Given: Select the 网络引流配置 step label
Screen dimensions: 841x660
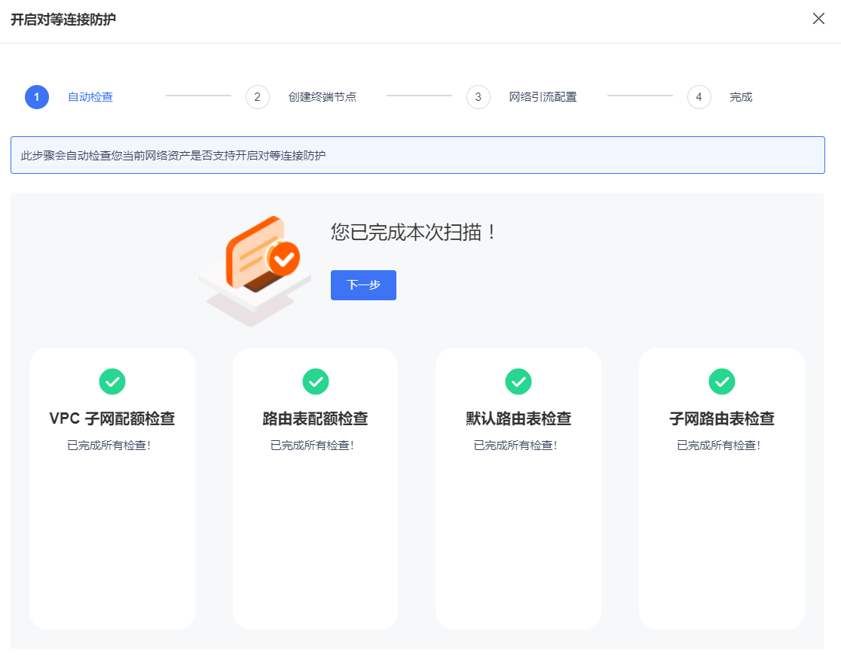Looking at the screenshot, I should point(543,97).
